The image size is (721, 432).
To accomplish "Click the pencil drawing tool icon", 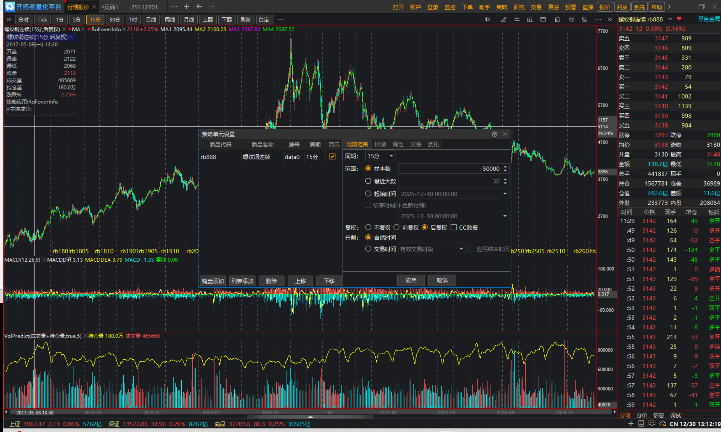I will coord(503,20).
